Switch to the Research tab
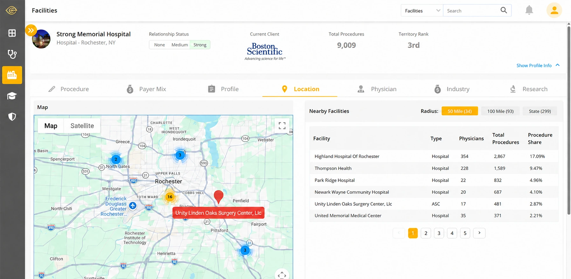571x279 pixels. pyautogui.click(x=528, y=89)
